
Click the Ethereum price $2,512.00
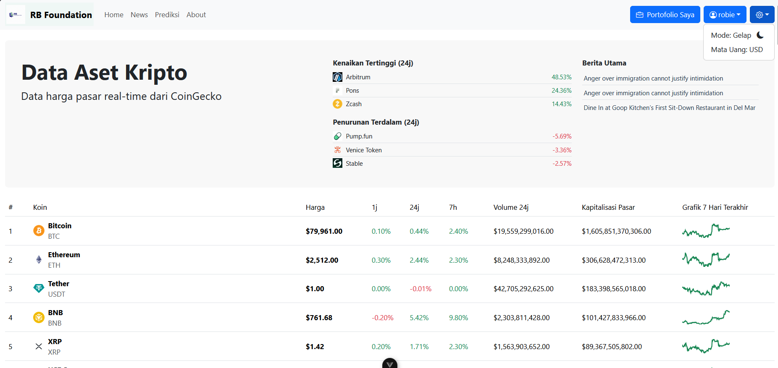pyautogui.click(x=322, y=260)
